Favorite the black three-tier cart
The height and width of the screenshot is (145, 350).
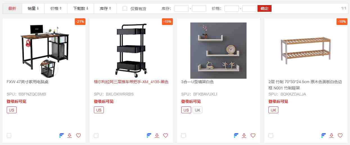(166, 135)
